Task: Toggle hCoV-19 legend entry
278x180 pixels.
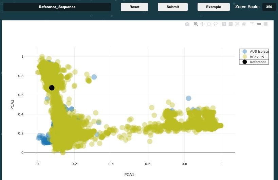Action: (254, 57)
